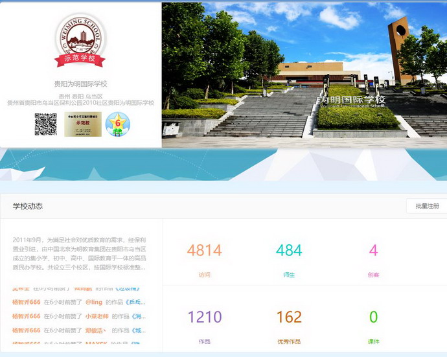
Task: Click the 1210 作品 count
Action: pos(205,317)
